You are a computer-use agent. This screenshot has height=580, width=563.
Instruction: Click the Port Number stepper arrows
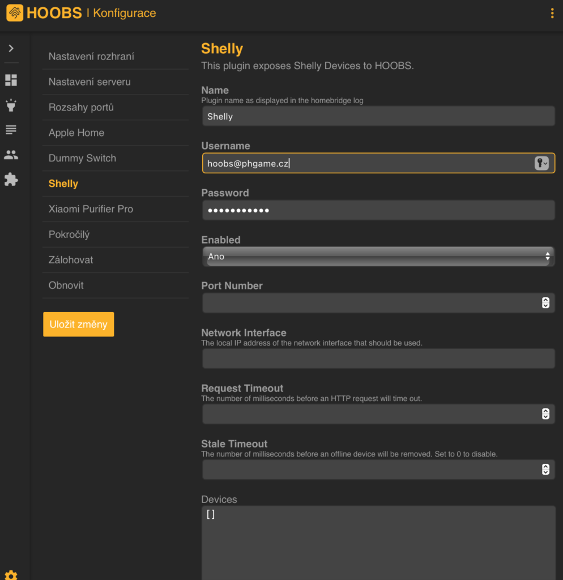point(545,303)
